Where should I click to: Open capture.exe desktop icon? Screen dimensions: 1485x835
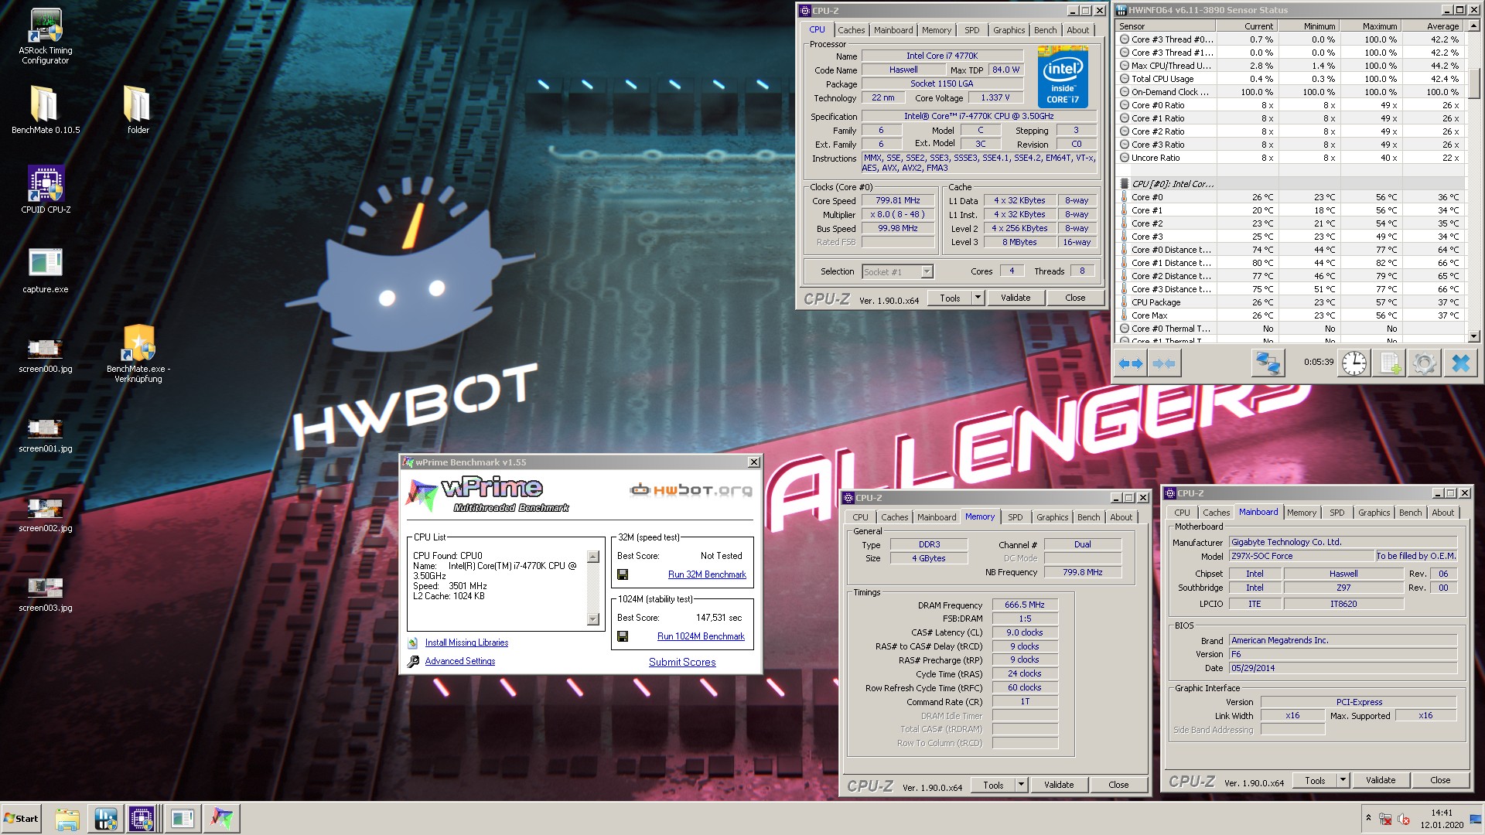coord(45,270)
